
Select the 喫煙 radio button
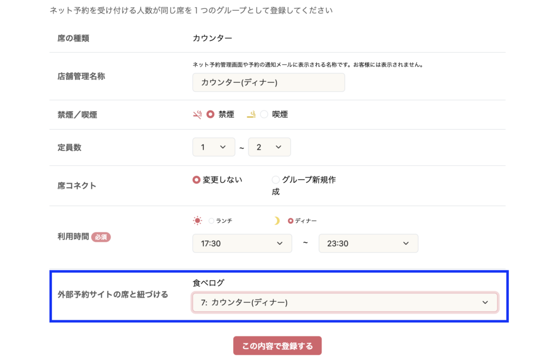click(x=264, y=114)
